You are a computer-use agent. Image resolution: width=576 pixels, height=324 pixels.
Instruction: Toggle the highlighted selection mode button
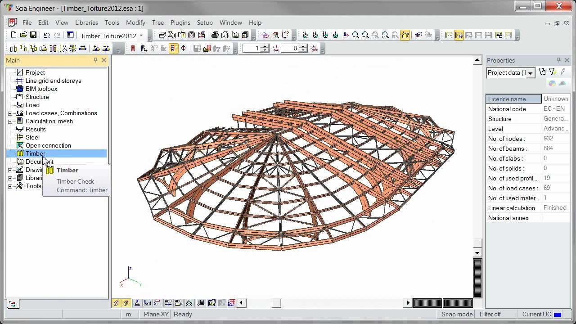pyautogui.click(x=459, y=35)
